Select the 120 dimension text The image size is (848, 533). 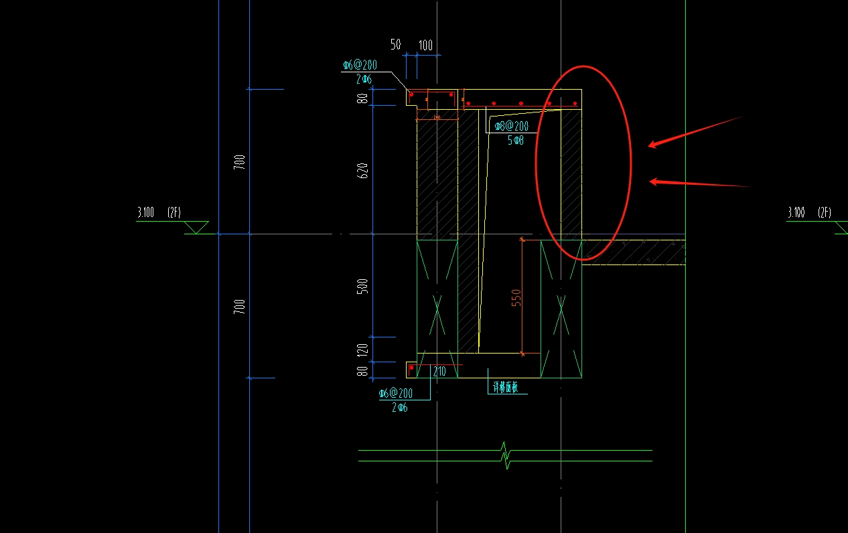pos(363,350)
